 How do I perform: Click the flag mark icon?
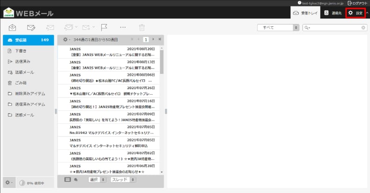(x=104, y=27)
